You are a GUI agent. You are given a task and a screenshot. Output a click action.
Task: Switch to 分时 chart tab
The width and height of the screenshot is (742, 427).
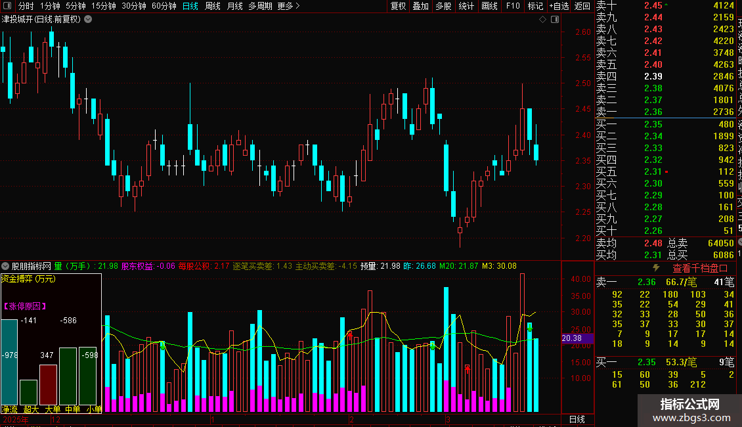point(26,6)
